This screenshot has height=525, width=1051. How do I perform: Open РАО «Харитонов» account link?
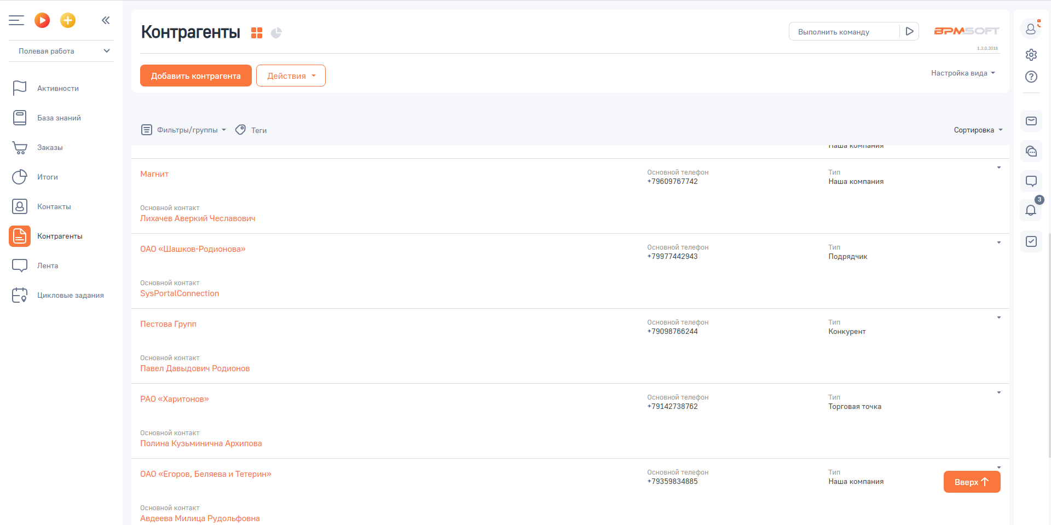pyautogui.click(x=175, y=399)
